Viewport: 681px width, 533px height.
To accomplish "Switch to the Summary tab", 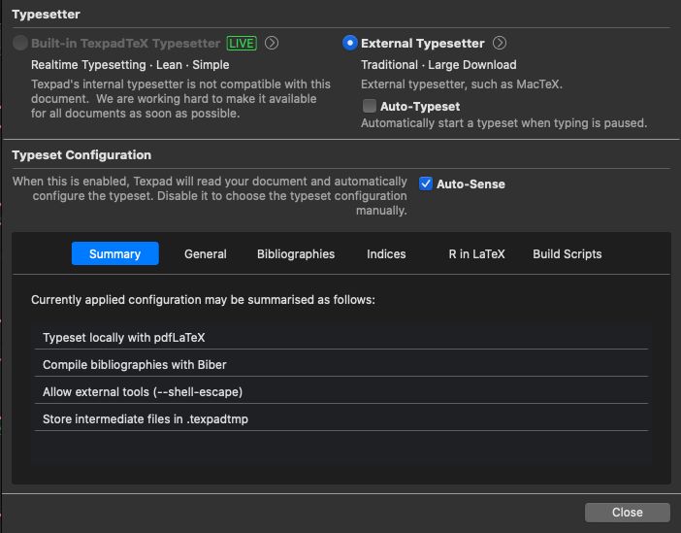I will 114,253.
